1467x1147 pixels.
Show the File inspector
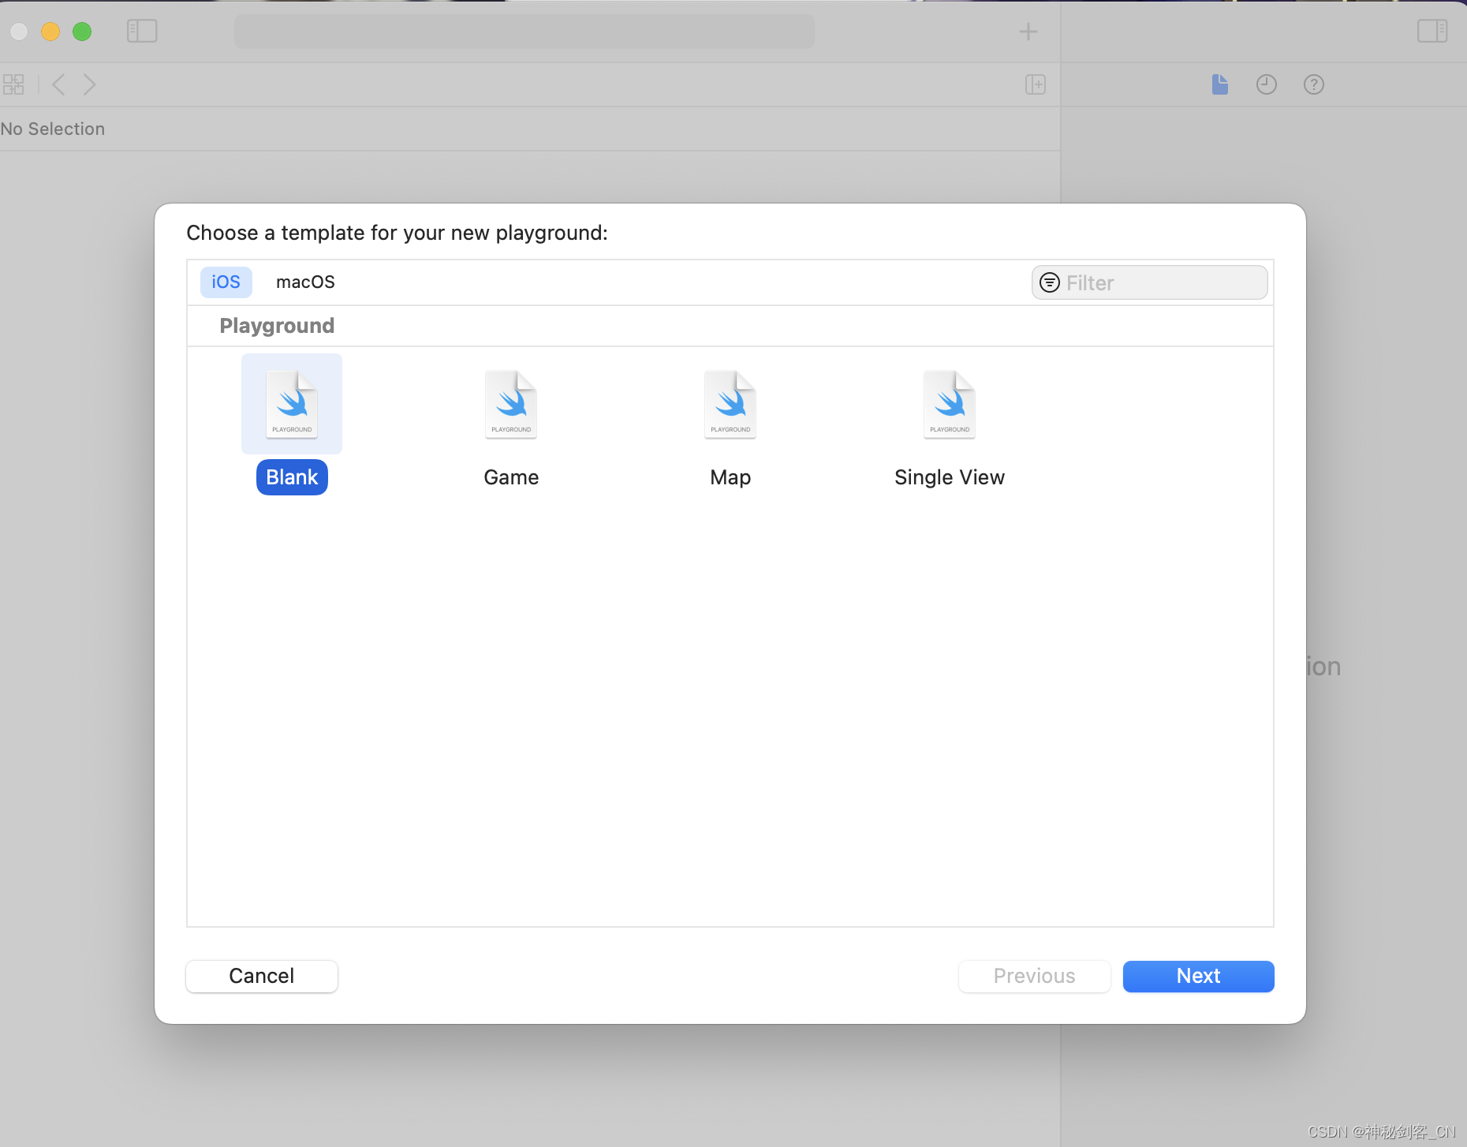[1220, 84]
